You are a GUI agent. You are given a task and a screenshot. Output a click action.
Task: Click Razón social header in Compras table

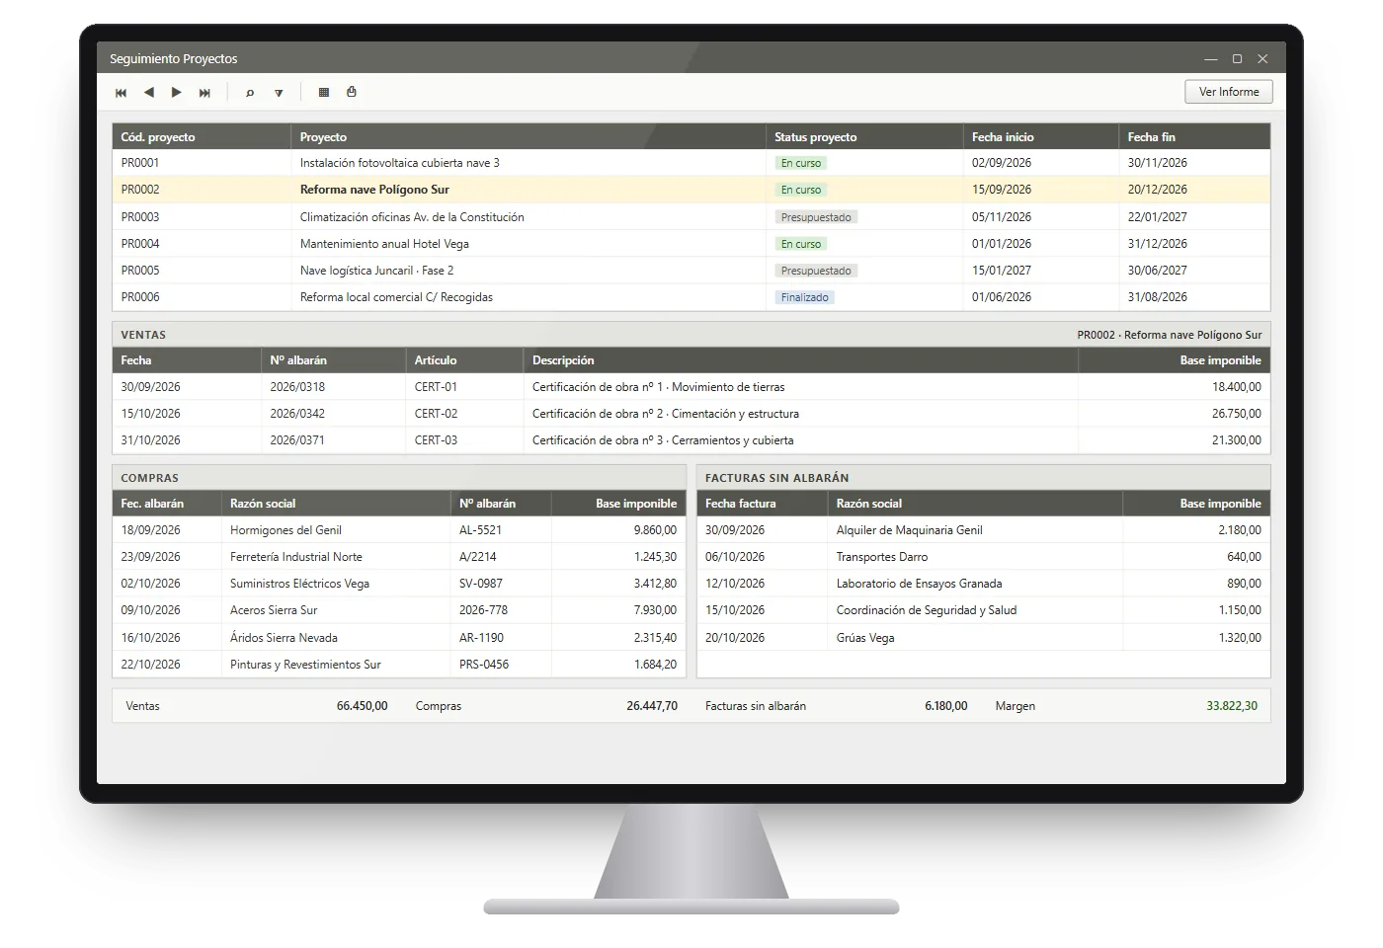coord(336,504)
